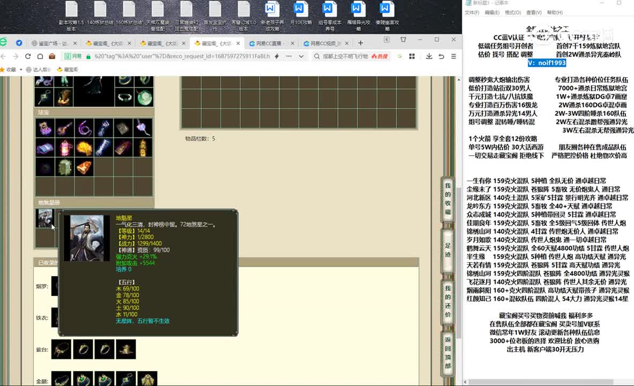Go forward in the browser

pyautogui.click(x=16, y=56)
